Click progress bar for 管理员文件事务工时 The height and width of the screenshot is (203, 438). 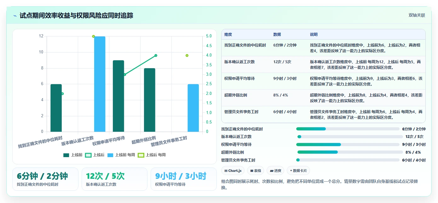click(348, 160)
